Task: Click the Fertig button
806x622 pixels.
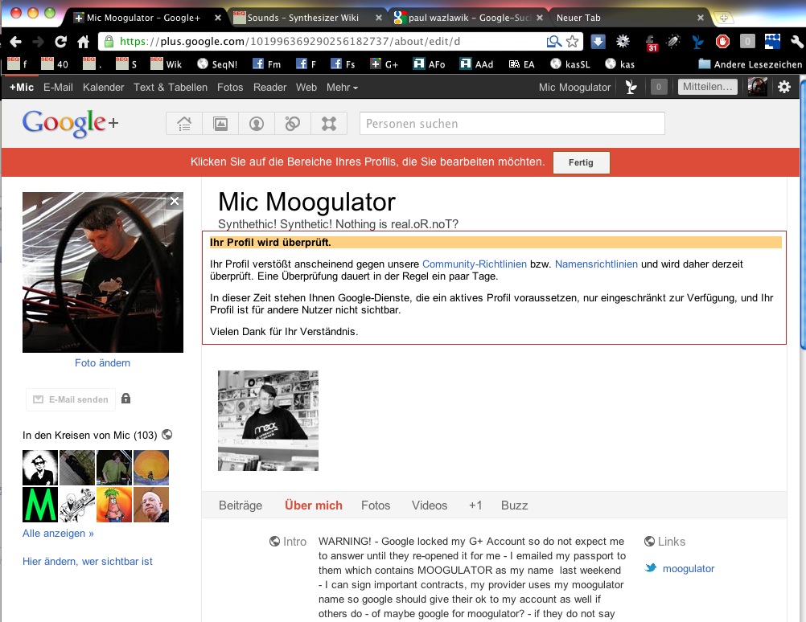Action: (582, 162)
